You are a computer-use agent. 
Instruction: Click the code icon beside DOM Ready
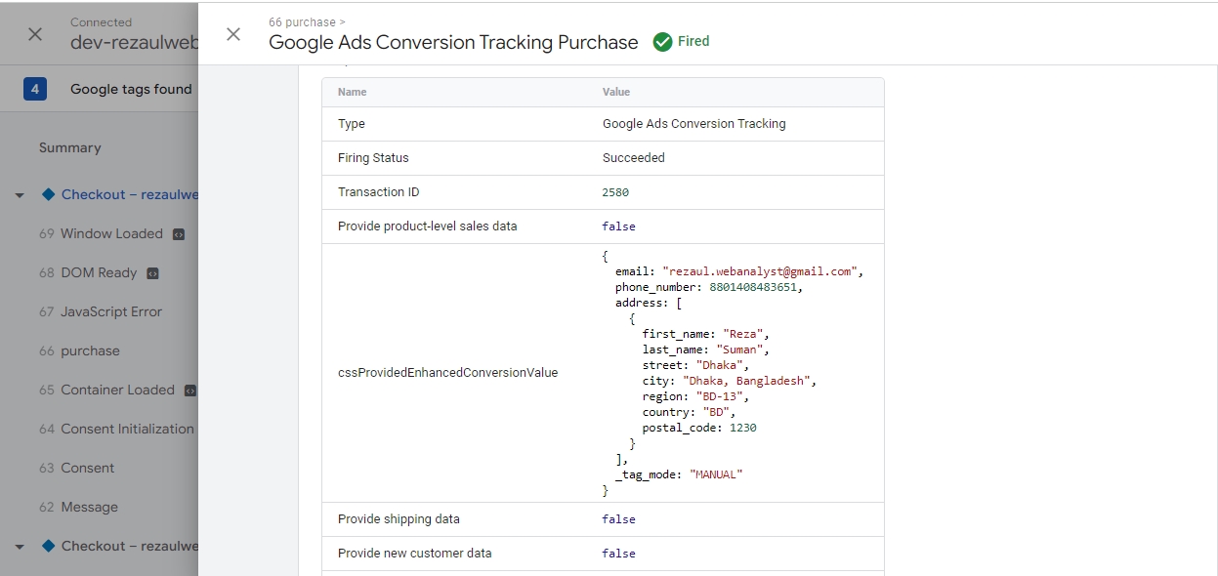[x=152, y=273]
